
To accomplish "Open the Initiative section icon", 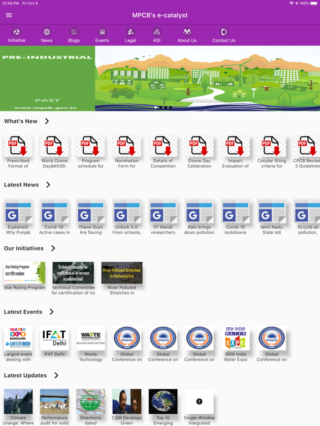I will 17,32.
